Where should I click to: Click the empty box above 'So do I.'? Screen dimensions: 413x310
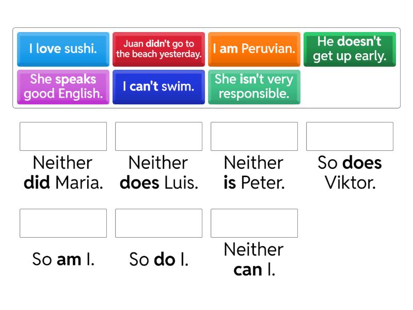158,223
